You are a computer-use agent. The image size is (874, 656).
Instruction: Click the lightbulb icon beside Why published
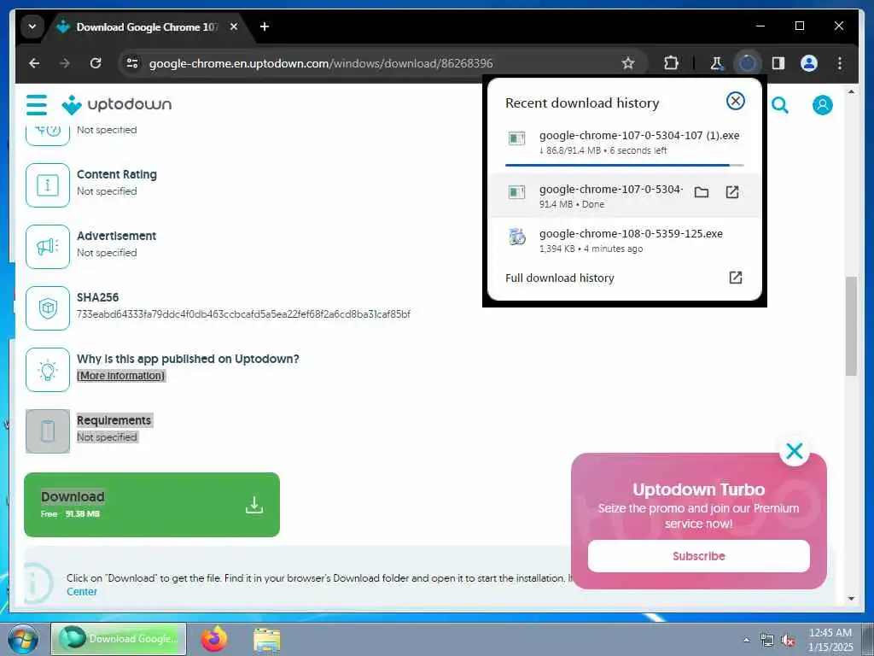point(48,370)
